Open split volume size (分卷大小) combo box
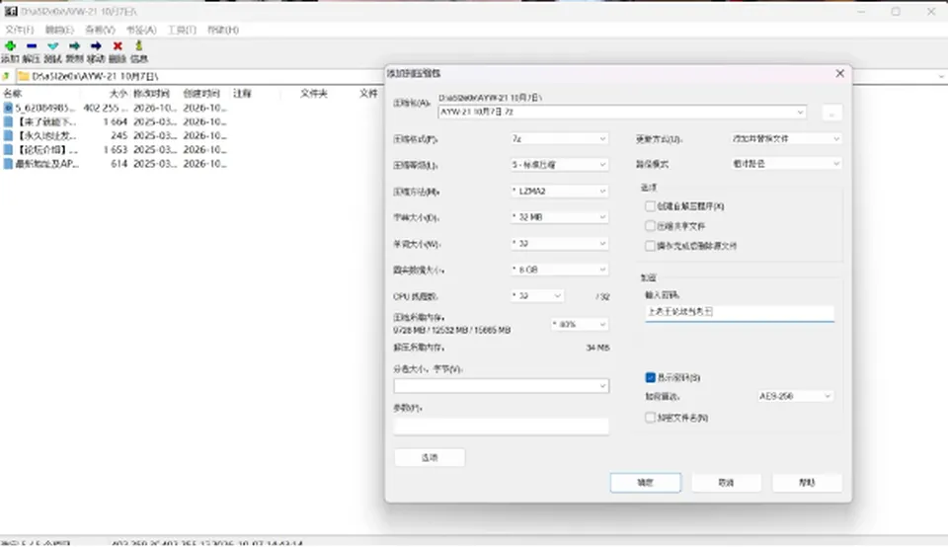Viewport: 948px width, 547px height. point(502,386)
